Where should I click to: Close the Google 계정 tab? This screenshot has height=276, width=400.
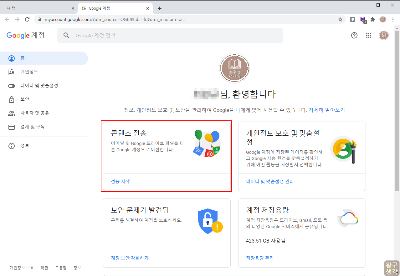tap(147, 8)
